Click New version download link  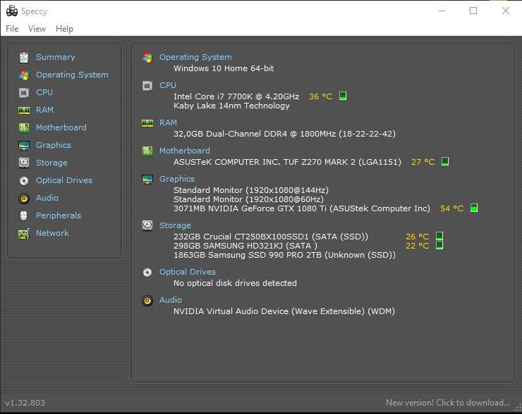pyautogui.click(x=447, y=403)
